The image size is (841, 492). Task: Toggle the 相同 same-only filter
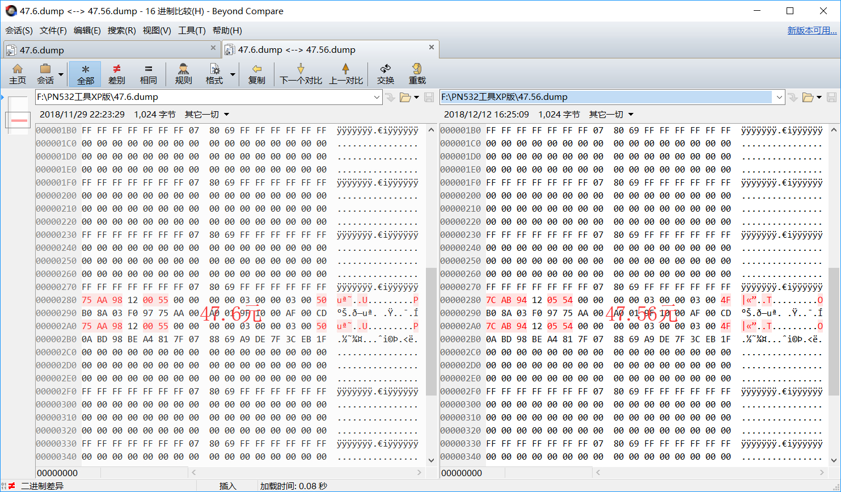(148, 74)
